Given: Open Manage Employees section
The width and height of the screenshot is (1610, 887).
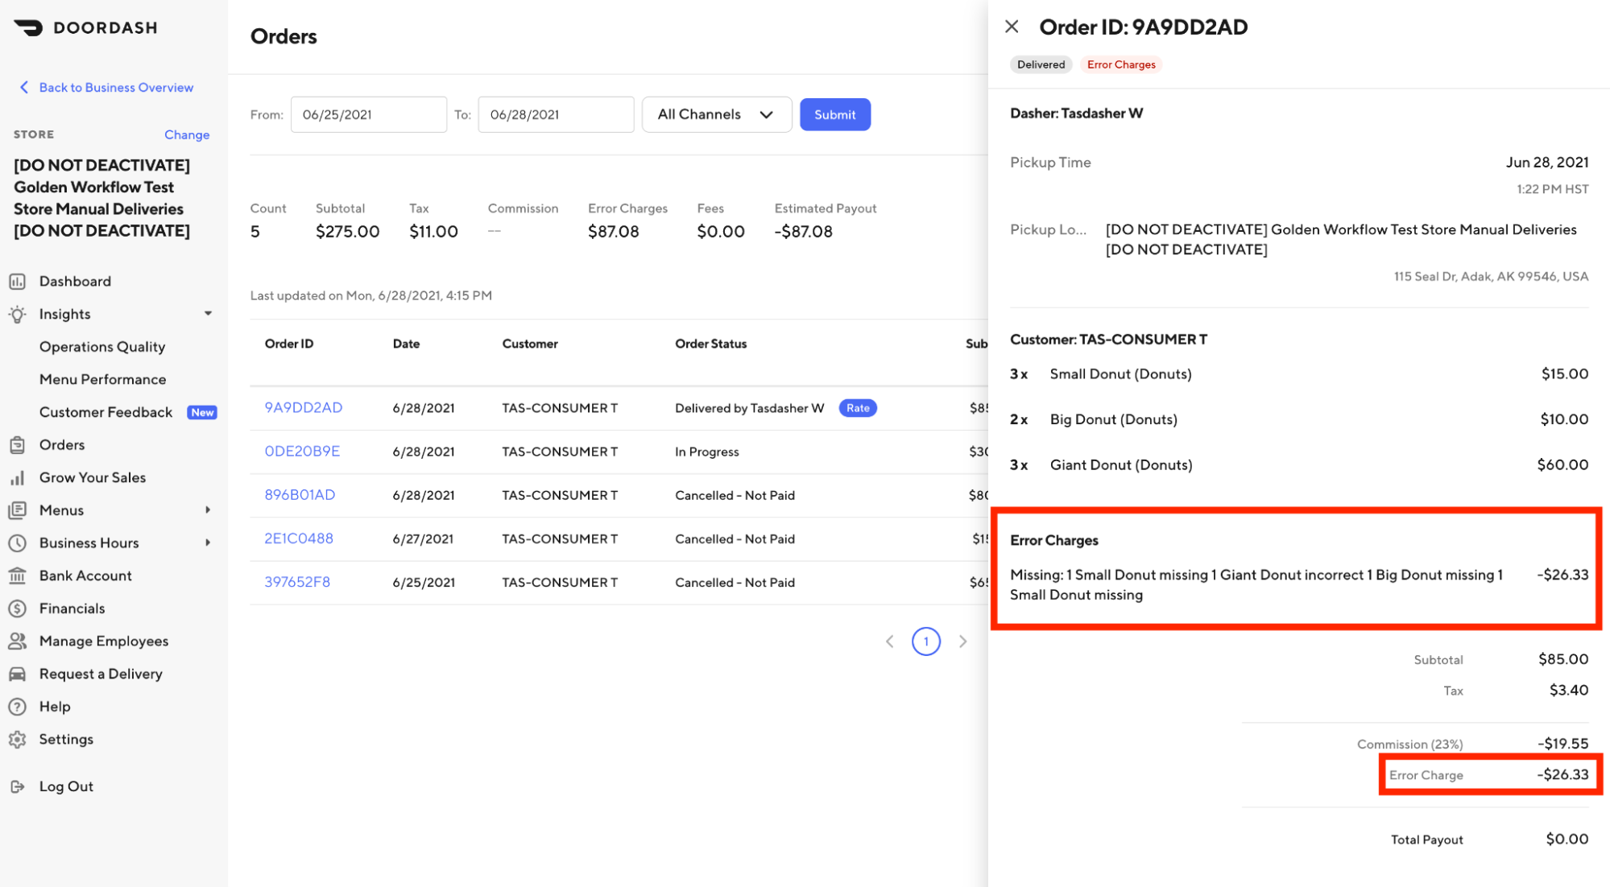Looking at the screenshot, I should click(x=104, y=642).
